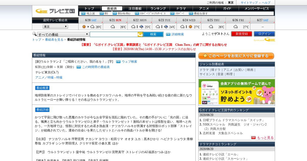Click the 6/26 cloud weather icon
This screenshot has width=307, height=161.
[236, 27]
